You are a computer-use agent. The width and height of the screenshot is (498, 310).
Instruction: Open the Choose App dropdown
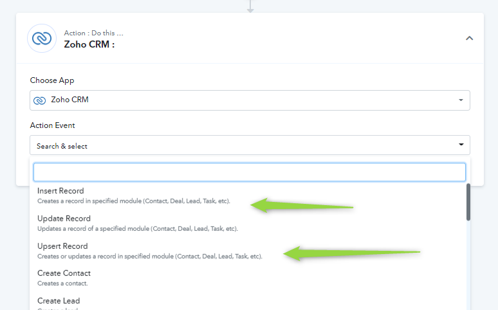click(250, 100)
